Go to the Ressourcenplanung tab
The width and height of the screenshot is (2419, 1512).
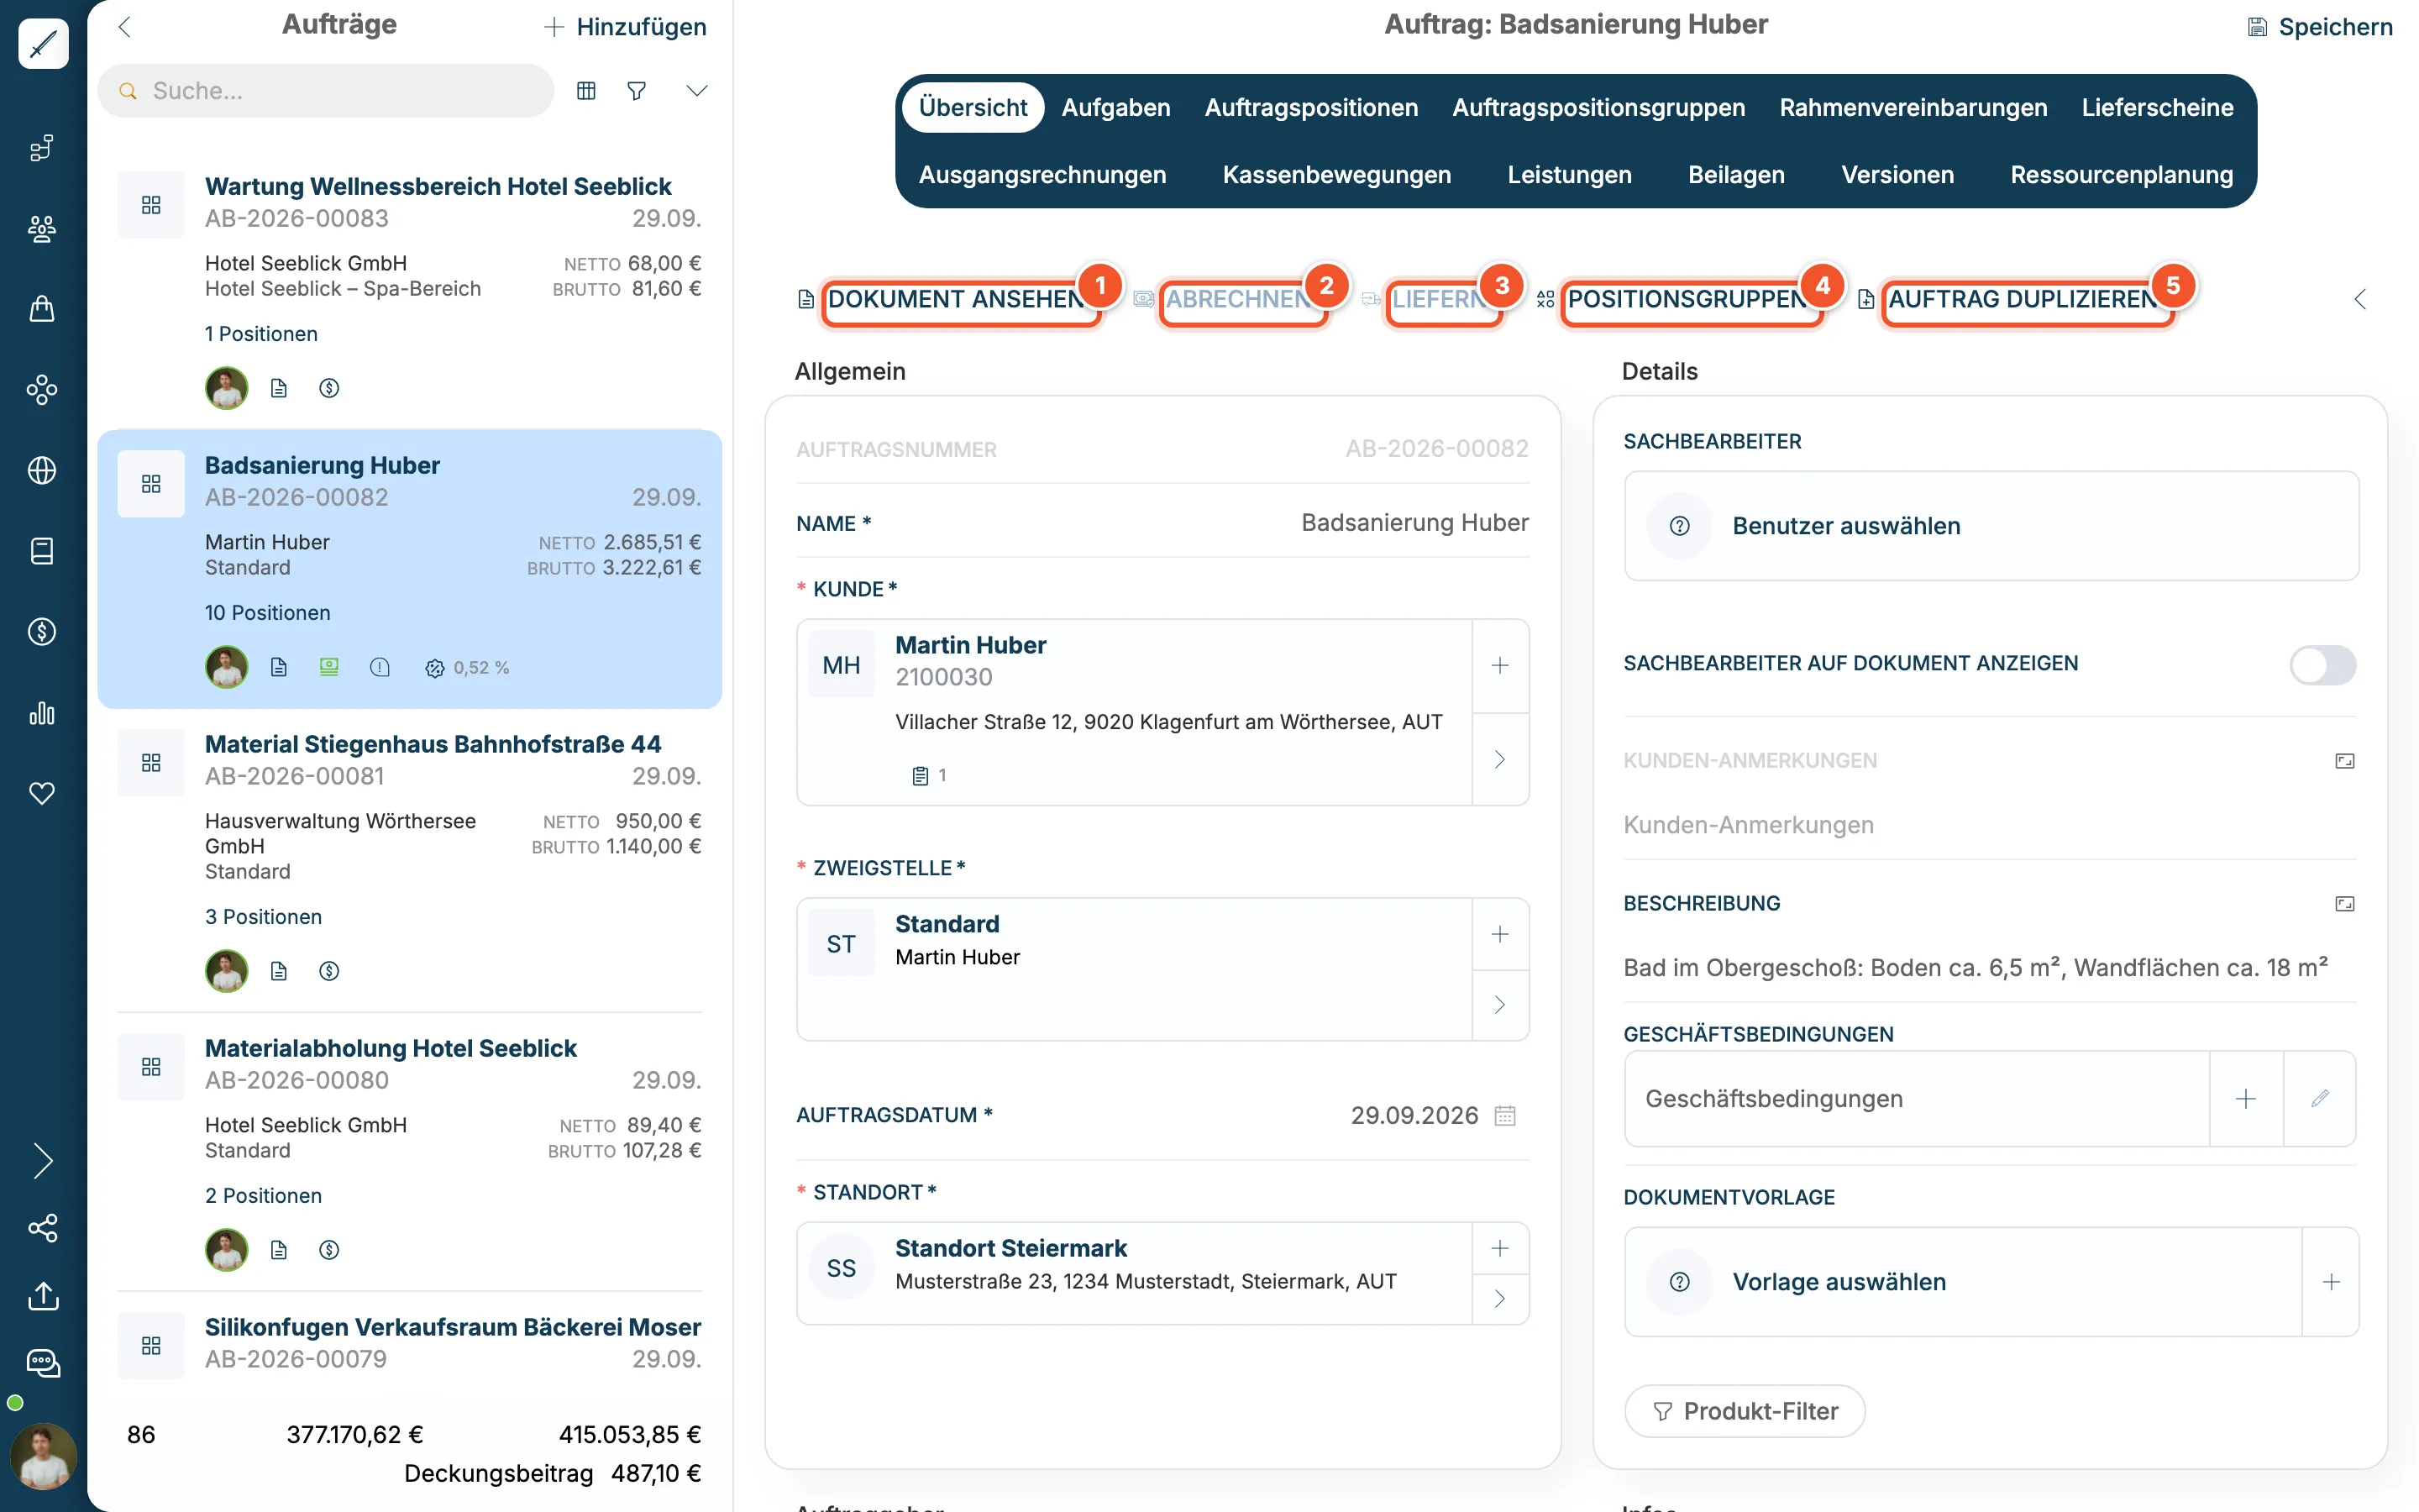2121,175
